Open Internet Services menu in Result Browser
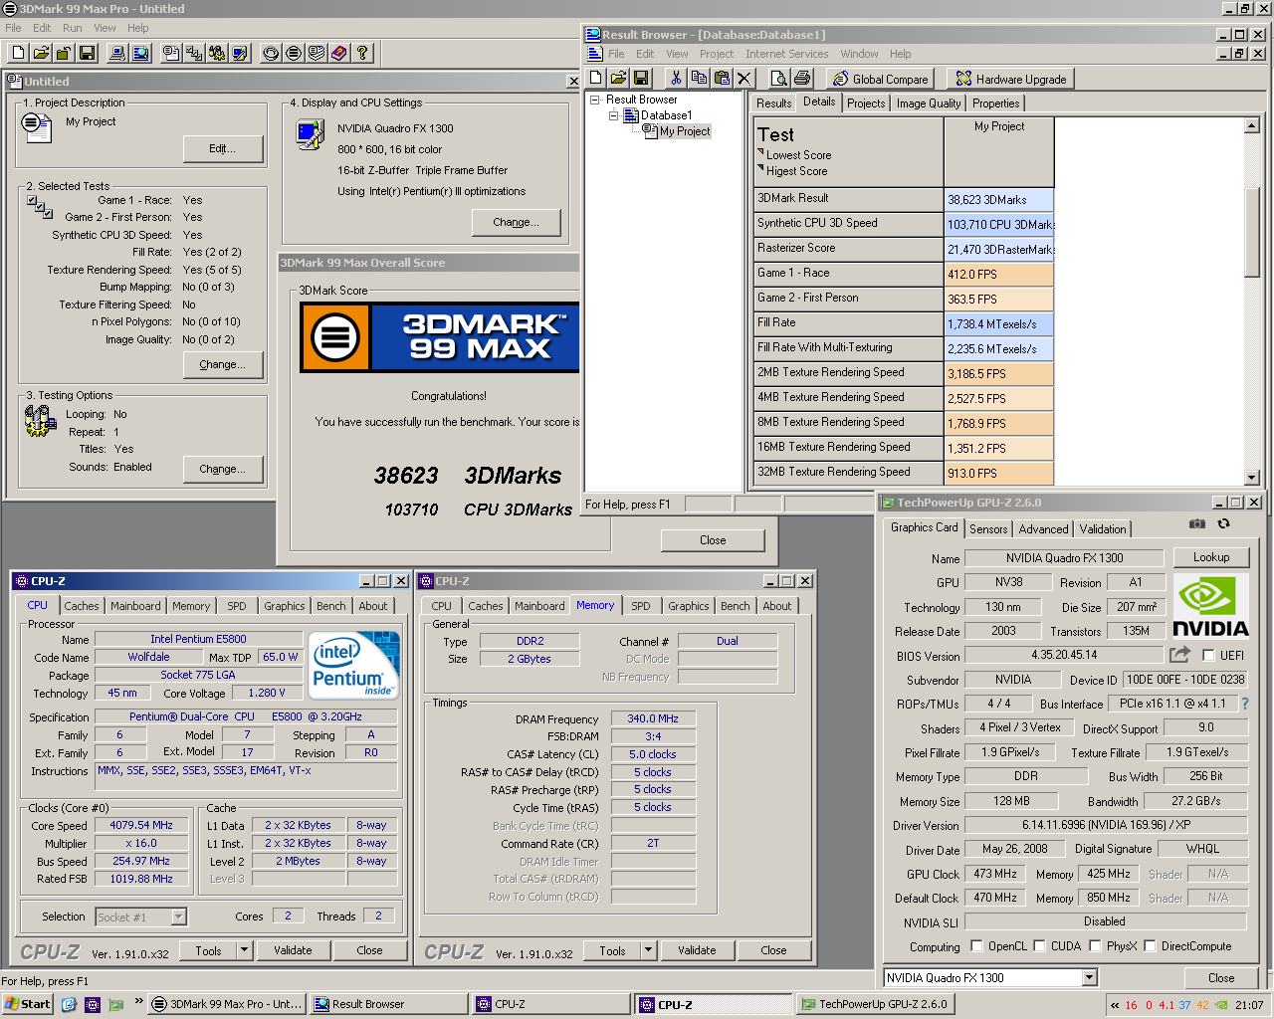Image resolution: width=1274 pixels, height=1019 pixels. click(786, 54)
